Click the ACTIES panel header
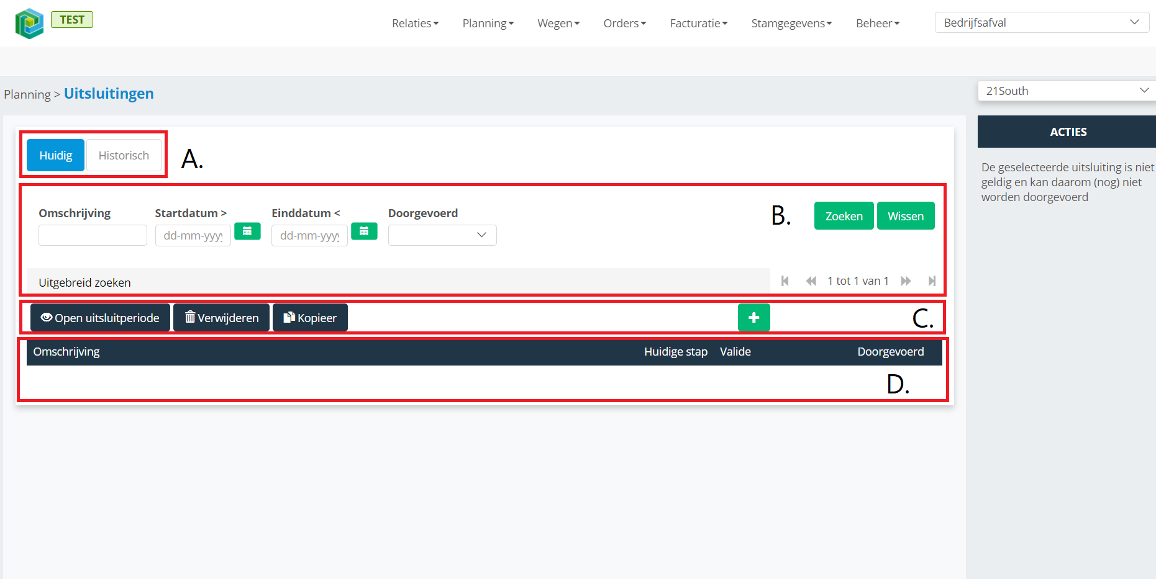The height and width of the screenshot is (579, 1156). coord(1067,132)
